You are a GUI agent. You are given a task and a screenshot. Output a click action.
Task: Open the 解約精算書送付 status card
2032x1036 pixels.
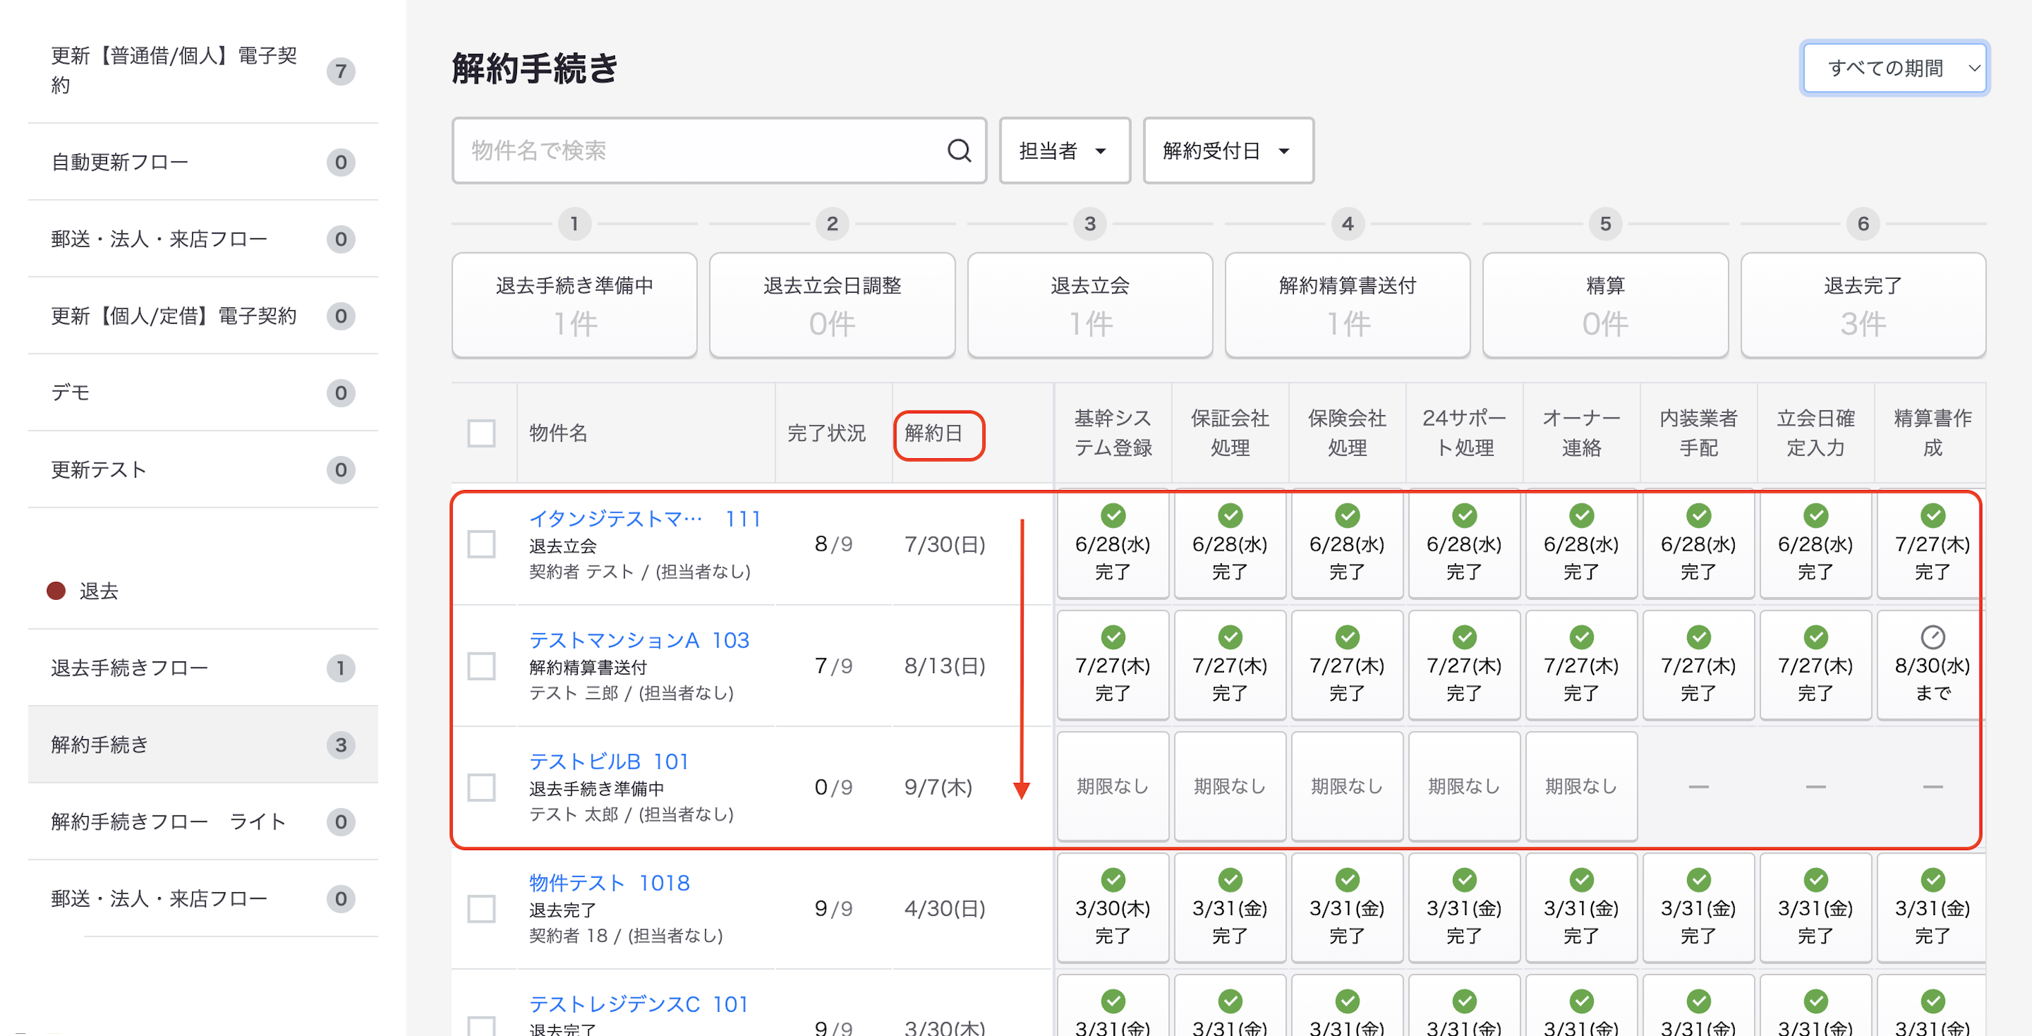[x=1347, y=305]
